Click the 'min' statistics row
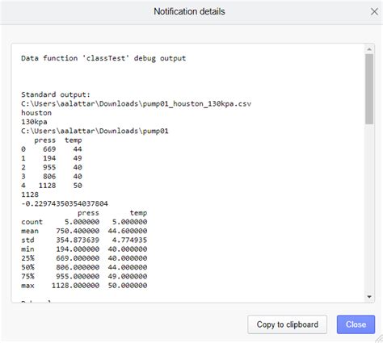This screenshot has height=343, width=383. pyautogui.click(x=84, y=249)
